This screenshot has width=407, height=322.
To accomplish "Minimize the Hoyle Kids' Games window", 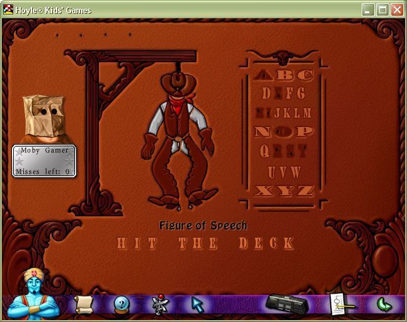I will 368,10.
